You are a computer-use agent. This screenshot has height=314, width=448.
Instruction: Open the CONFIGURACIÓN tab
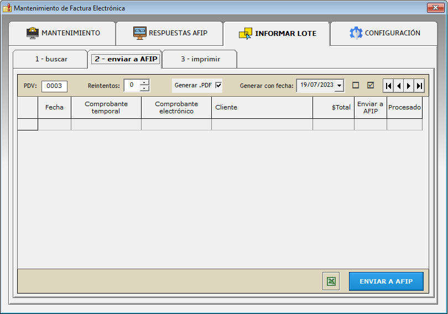[x=384, y=33]
